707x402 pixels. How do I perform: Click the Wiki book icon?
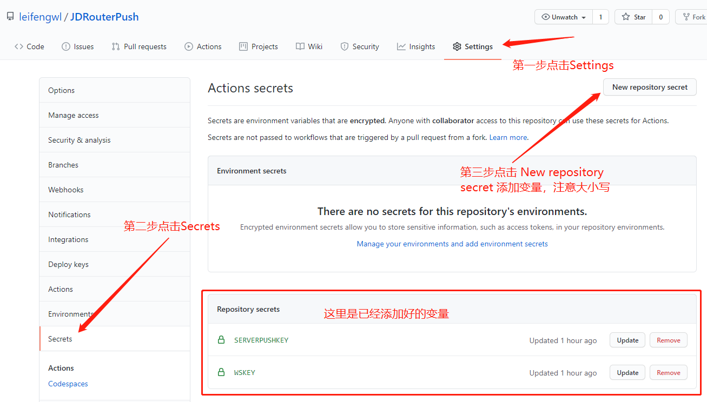(300, 46)
